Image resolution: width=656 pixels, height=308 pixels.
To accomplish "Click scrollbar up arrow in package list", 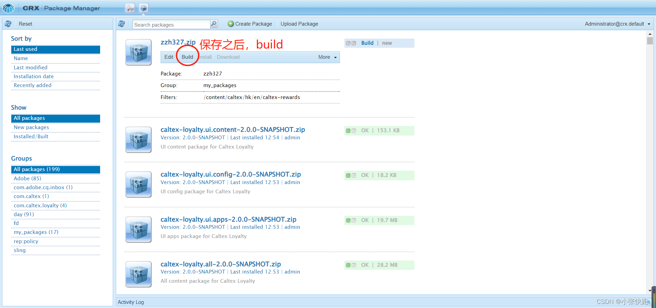I will (650, 34).
